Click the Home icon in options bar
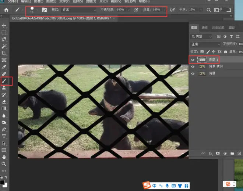The height and width of the screenshot is (191, 243). click(6, 10)
